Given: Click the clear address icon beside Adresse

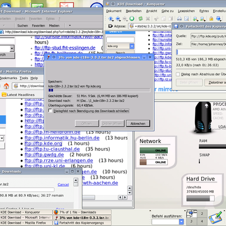Looking at the screenshot, I should click(110, 26).
